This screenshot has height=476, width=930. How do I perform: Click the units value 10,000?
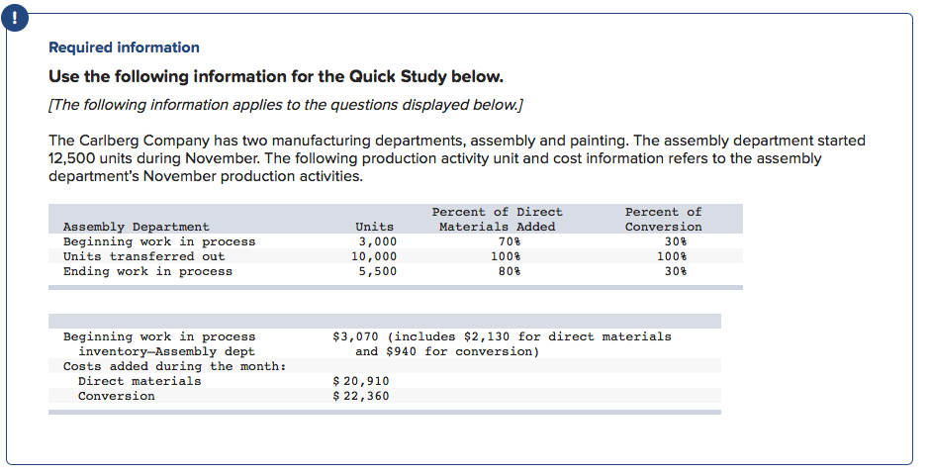tap(374, 256)
